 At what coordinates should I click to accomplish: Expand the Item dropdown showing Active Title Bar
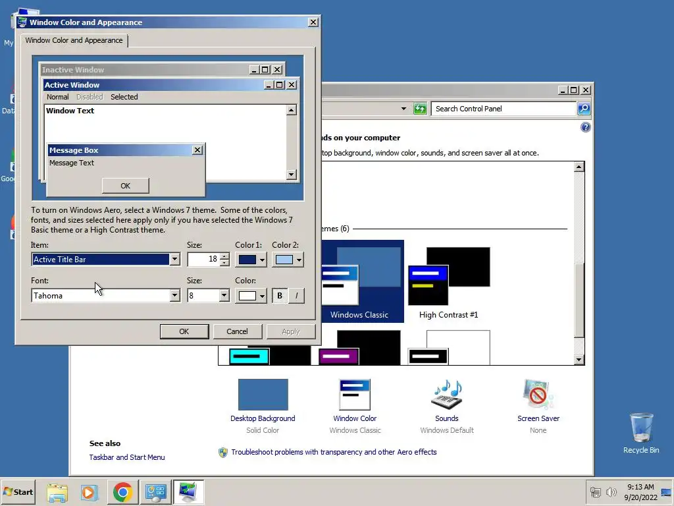174,260
